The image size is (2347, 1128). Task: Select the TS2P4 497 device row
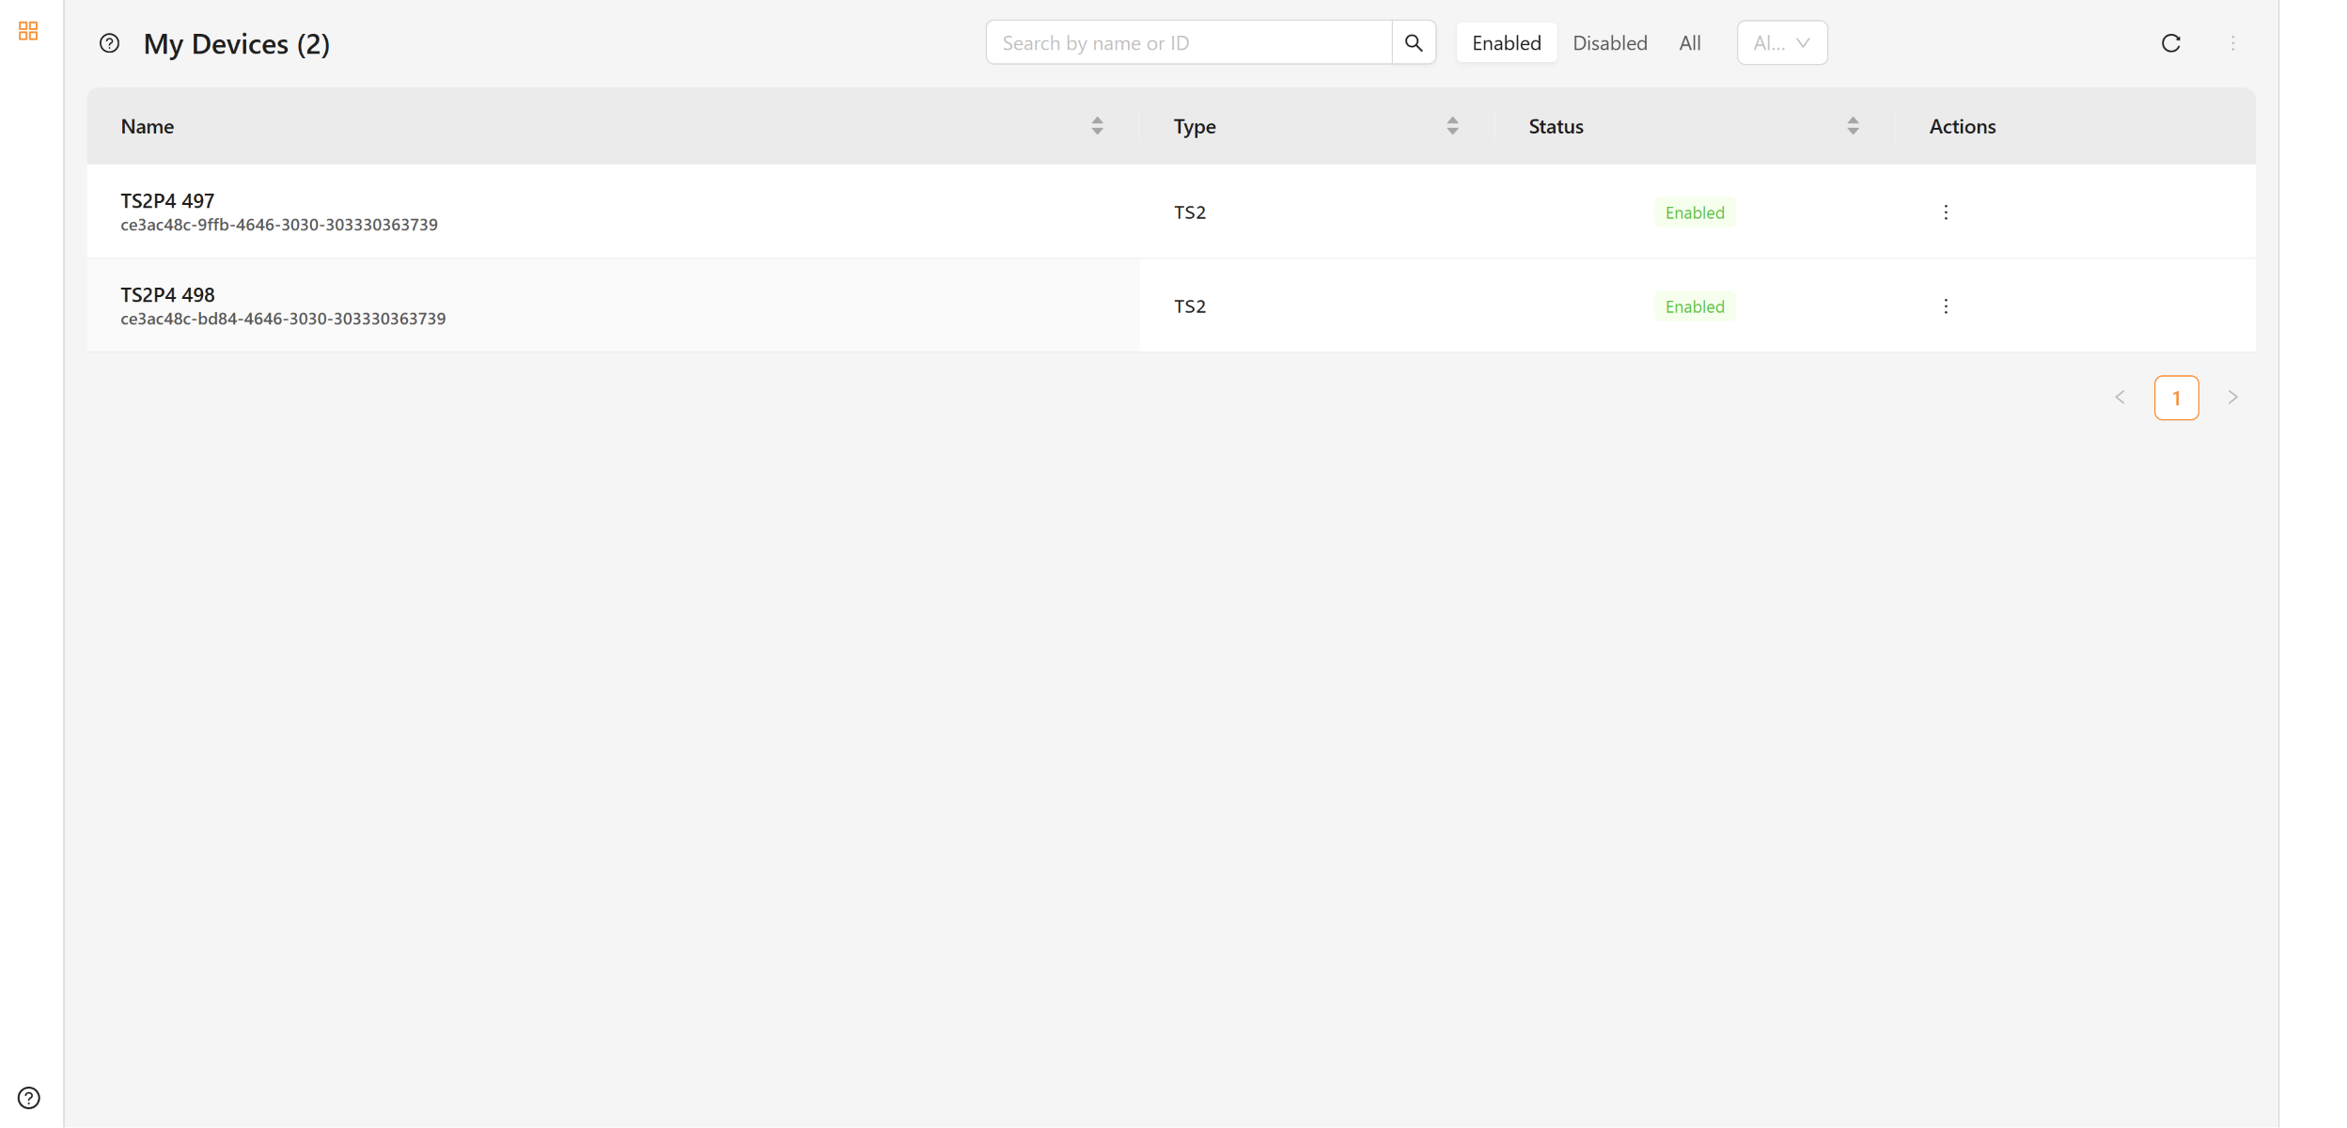pyautogui.click(x=1170, y=211)
